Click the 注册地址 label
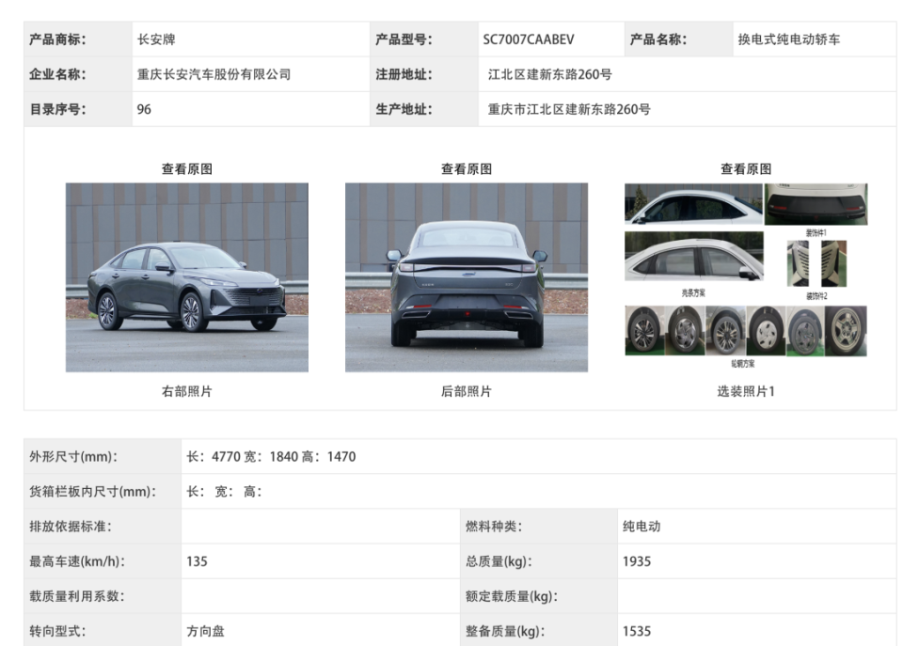The width and height of the screenshot is (903, 646). tap(404, 74)
